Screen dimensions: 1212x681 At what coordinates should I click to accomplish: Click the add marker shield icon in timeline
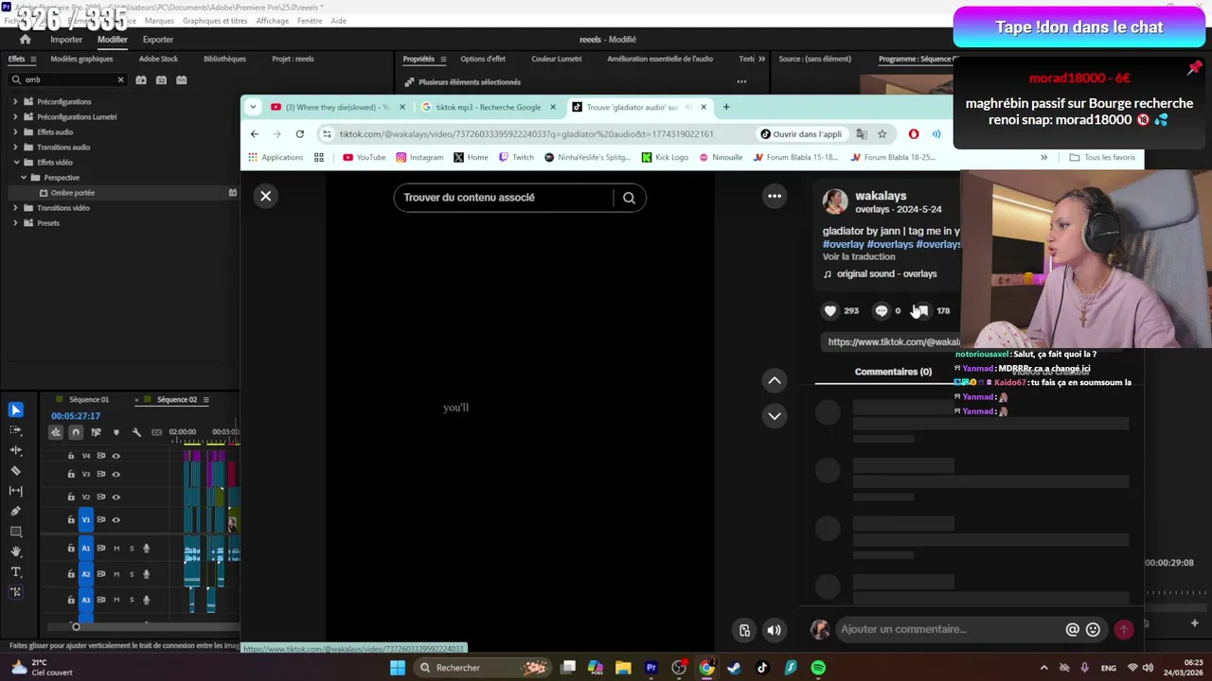(116, 432)
